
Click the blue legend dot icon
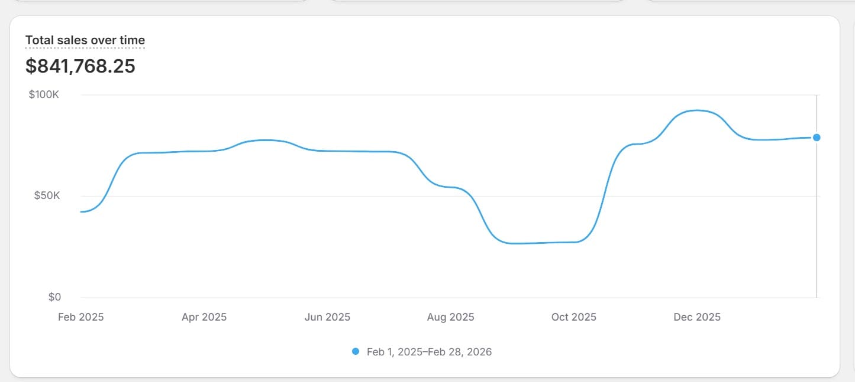coord(356,351)
